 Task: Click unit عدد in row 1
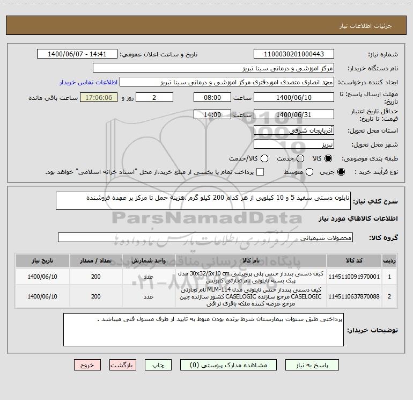click(x=149, y=277)
